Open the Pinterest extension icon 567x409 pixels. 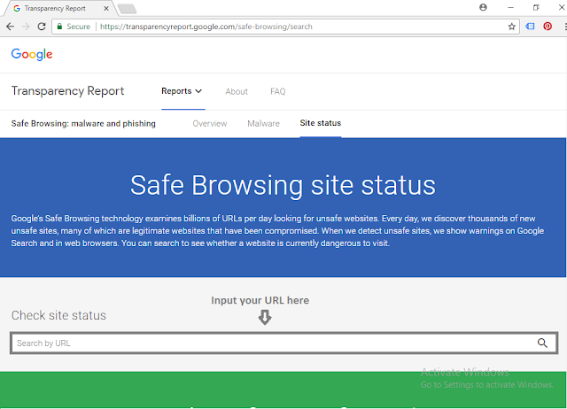coord(548,26)
